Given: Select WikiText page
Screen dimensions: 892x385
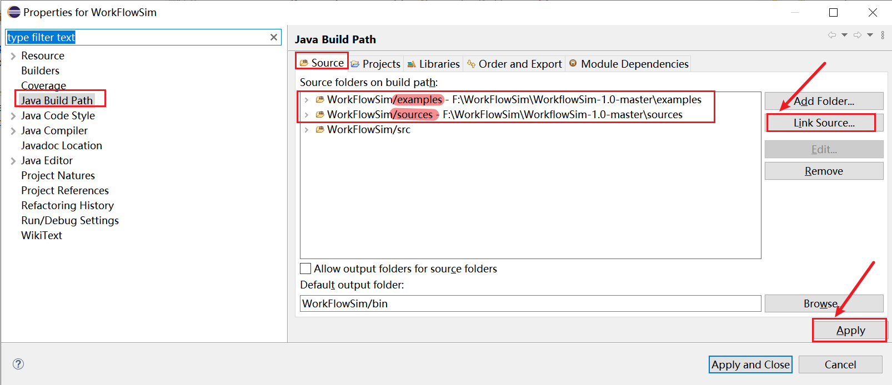Looking at the screenshot, I should tap(42, 235).
